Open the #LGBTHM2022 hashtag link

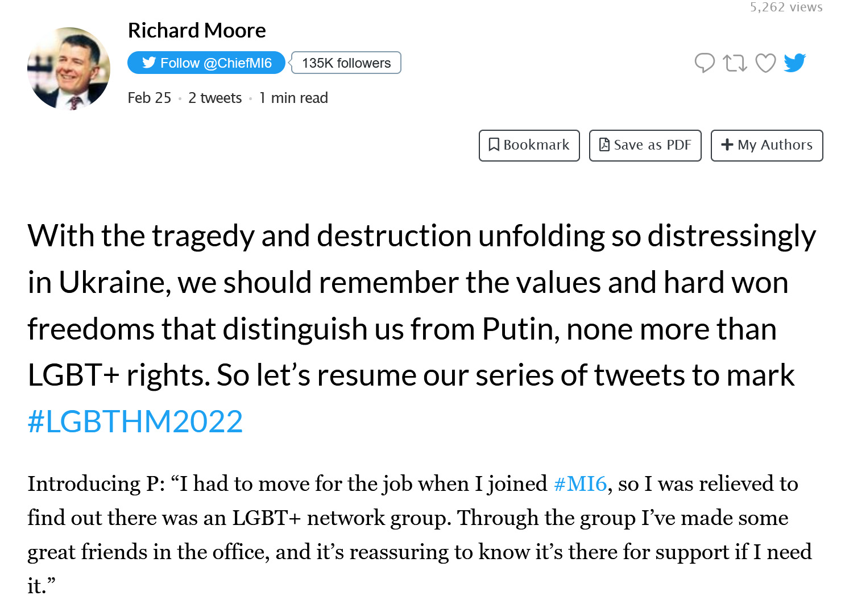pyautogui.click(x=135, y=421)
